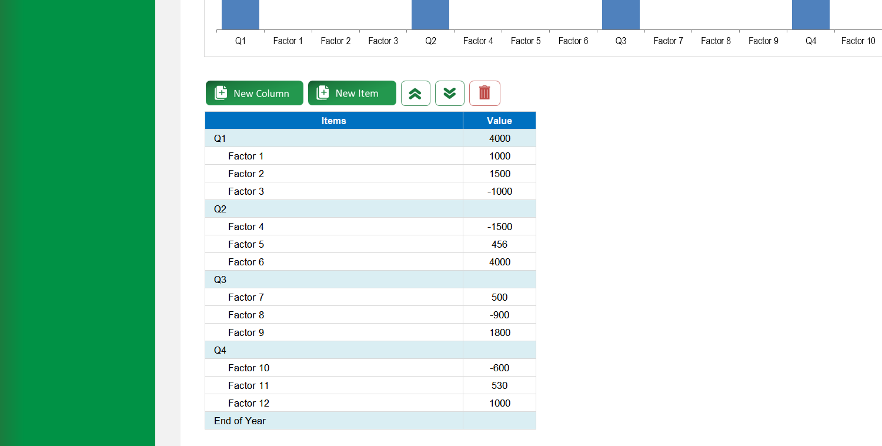Select the Factor 5 row
The height and width of the screenshot is (446, 882).
click(x=294, y=244)
